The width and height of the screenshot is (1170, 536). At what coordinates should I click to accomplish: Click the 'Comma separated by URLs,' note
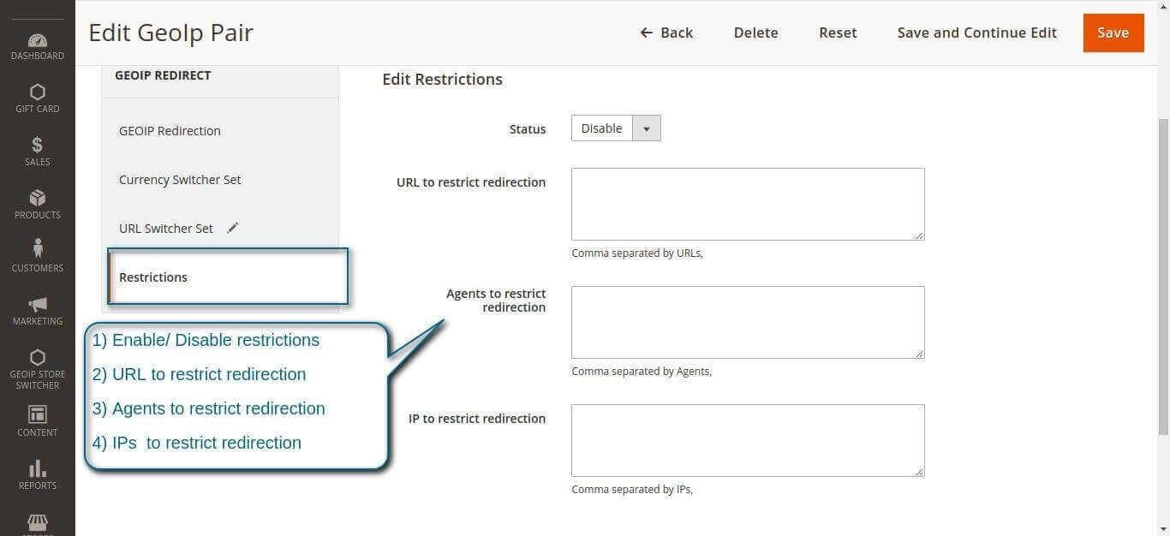637,253
